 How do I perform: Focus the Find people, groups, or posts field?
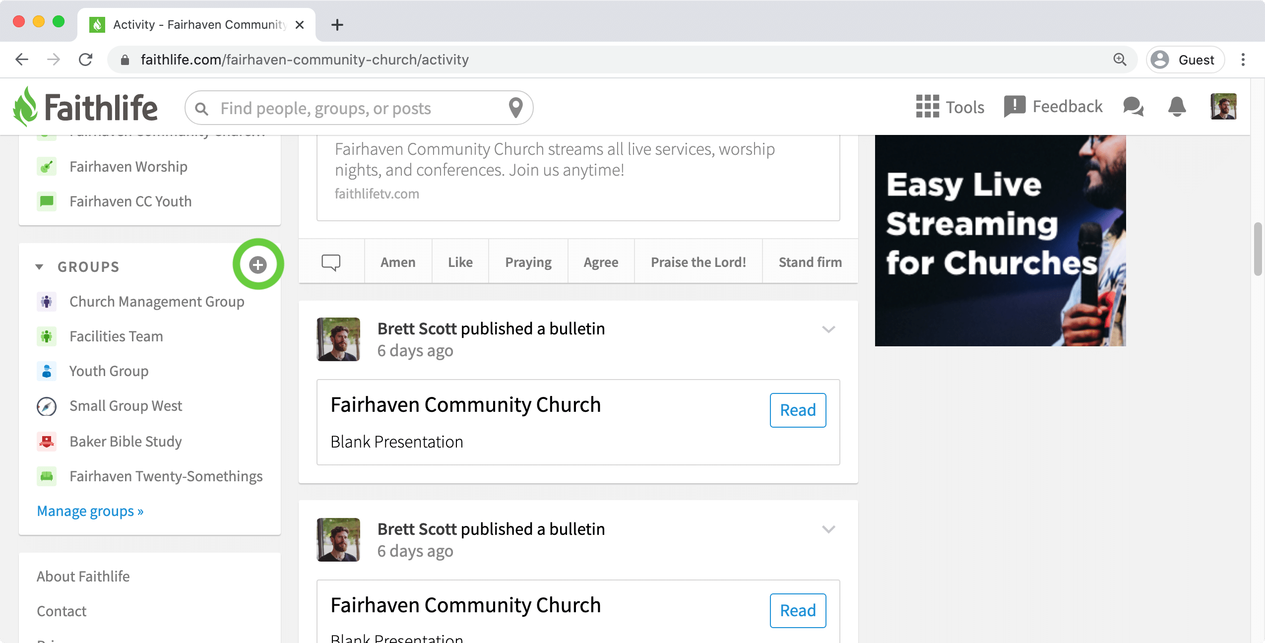coord(360,108)
